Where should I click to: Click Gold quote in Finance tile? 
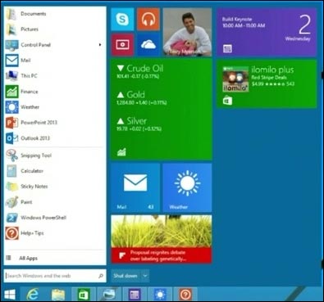142,98
